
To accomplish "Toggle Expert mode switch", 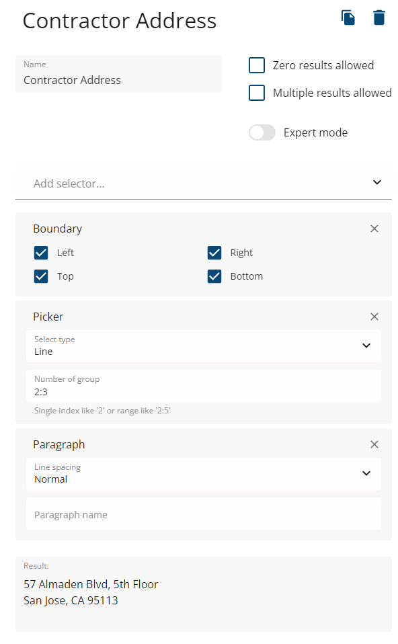I will click(x=262, y=132).
